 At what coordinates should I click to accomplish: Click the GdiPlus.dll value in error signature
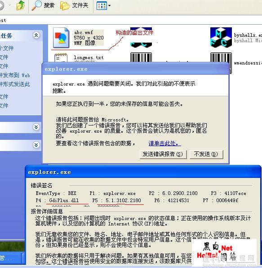click(64, 200)
